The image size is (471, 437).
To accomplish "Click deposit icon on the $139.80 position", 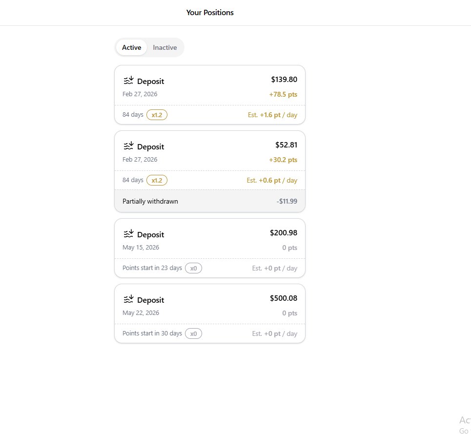I will point(128,81).
